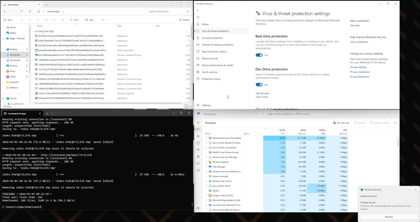
Task: Expand the Windows Security (2) process group
Action: tap(206, 181)
